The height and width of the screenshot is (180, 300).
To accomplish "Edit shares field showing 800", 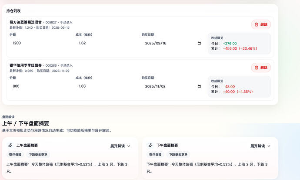I will pos(41,86).
